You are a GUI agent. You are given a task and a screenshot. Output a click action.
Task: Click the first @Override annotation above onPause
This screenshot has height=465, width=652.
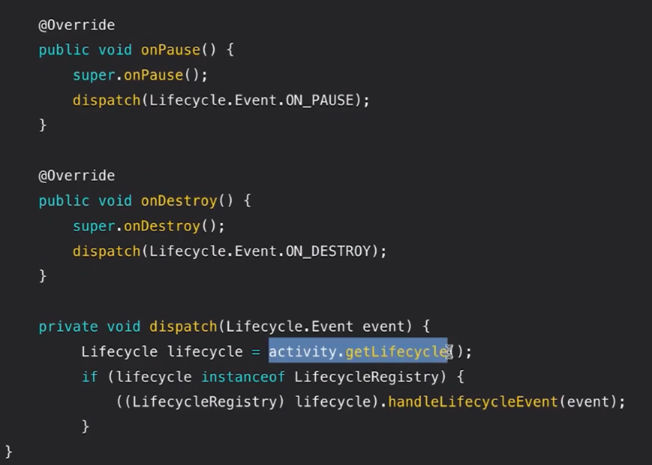[76, 25]
